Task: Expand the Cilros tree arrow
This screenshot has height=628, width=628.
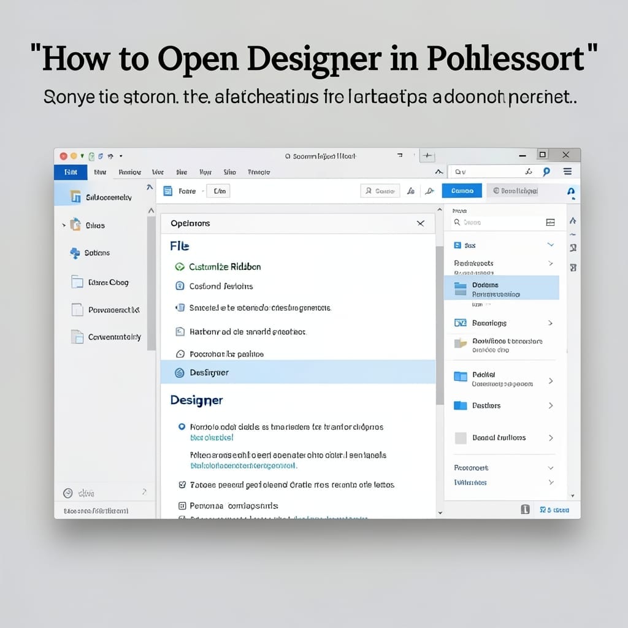Action: click(64, 225)
